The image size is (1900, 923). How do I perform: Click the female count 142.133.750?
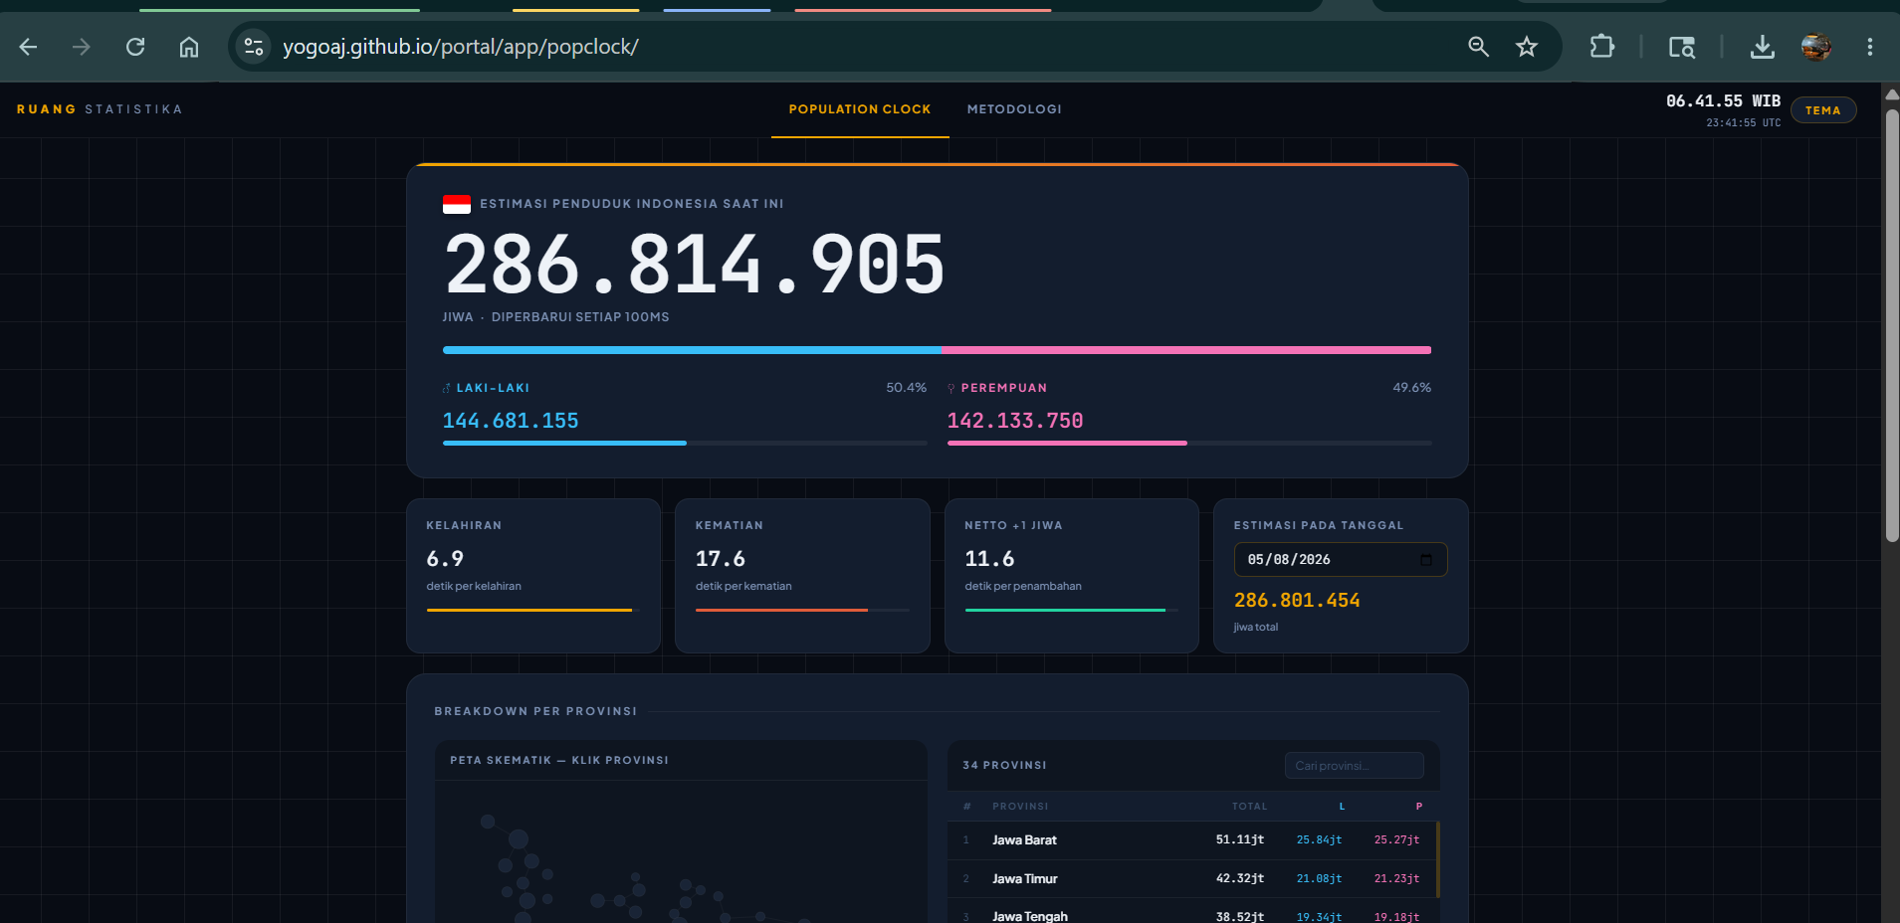coord(1015,421)
